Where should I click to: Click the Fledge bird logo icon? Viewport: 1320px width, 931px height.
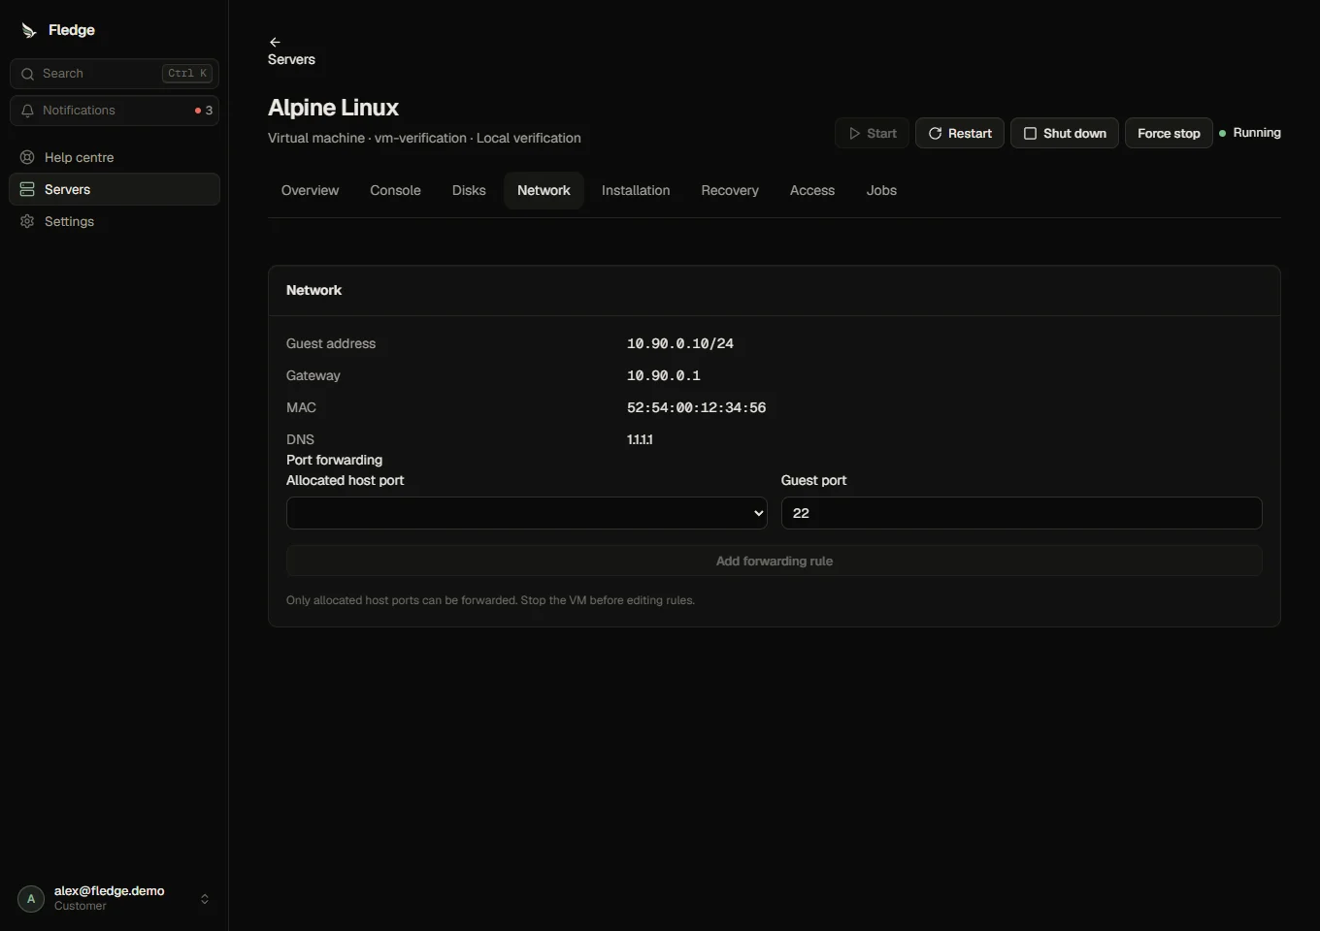(29, 31)
